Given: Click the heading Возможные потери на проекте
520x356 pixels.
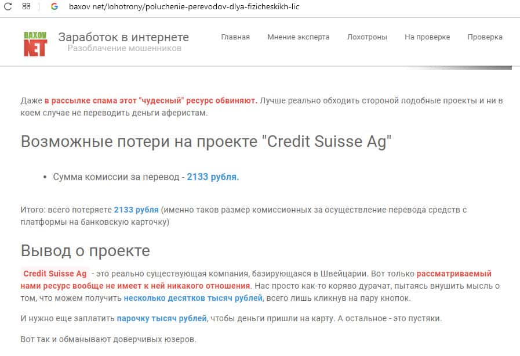Looking at the screenshot, I should pyautogui.click(x=206, y=142).
